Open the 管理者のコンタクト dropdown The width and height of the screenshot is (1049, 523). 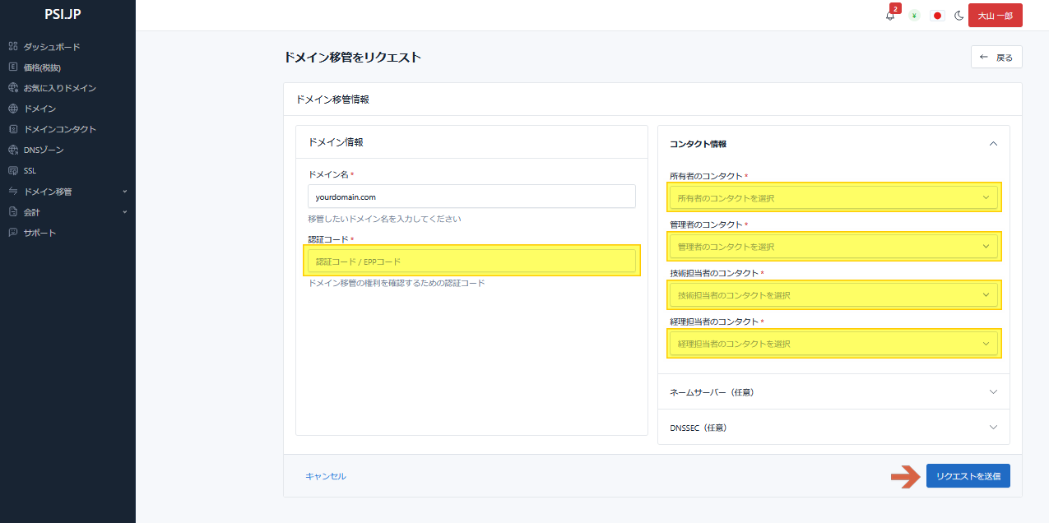click(833, 247)
